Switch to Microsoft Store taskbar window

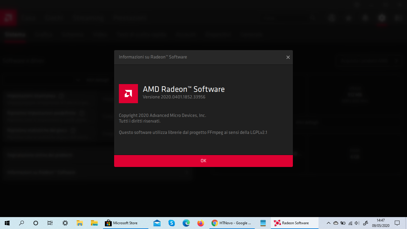pyautogui.click(x=126, y=223)
